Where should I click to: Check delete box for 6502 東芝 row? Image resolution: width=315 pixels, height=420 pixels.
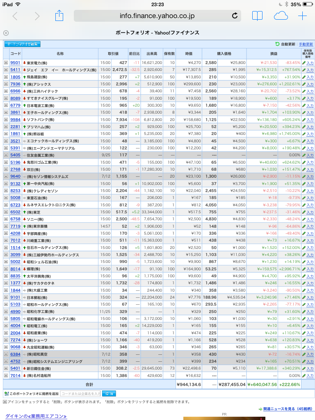coord(6,212)
